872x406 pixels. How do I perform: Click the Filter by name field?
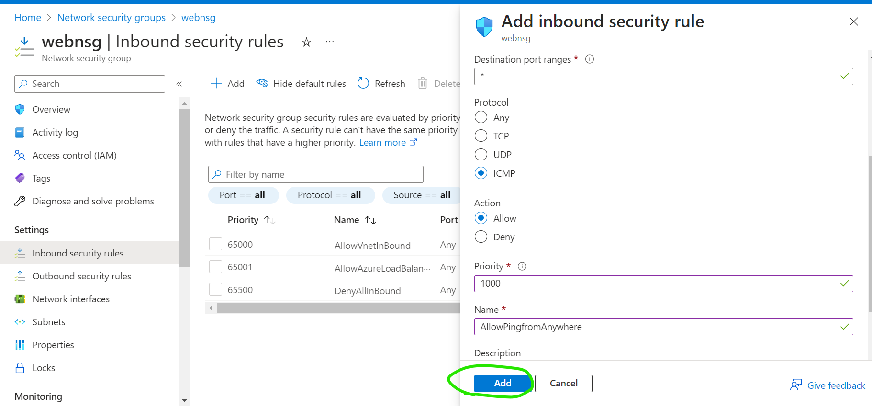[x=316, y=174]
